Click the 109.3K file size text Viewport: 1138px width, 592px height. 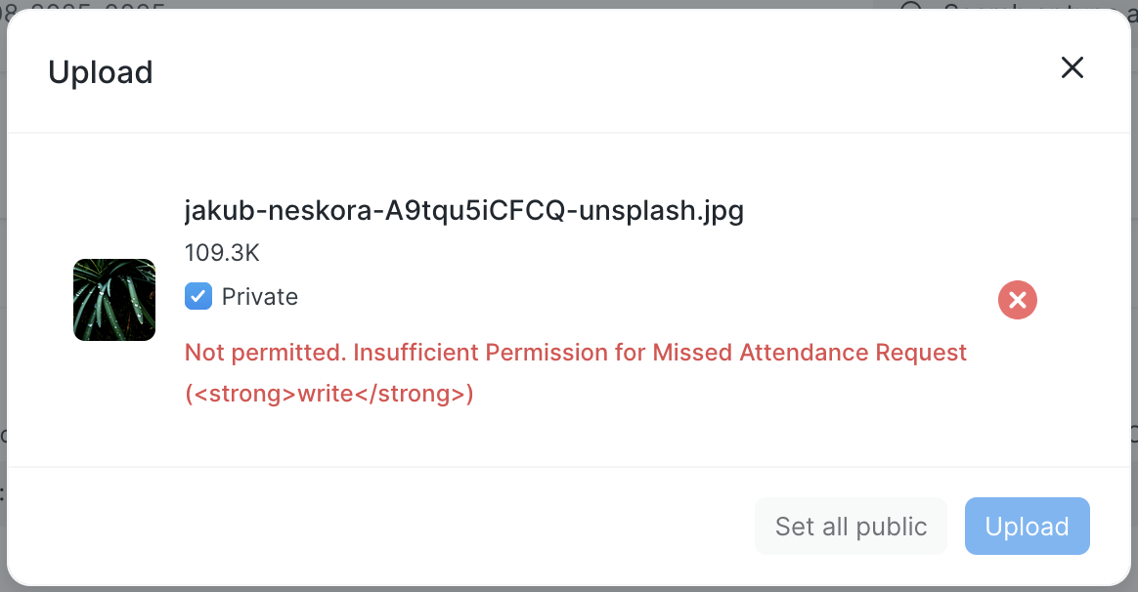click(x=222, y=253)
